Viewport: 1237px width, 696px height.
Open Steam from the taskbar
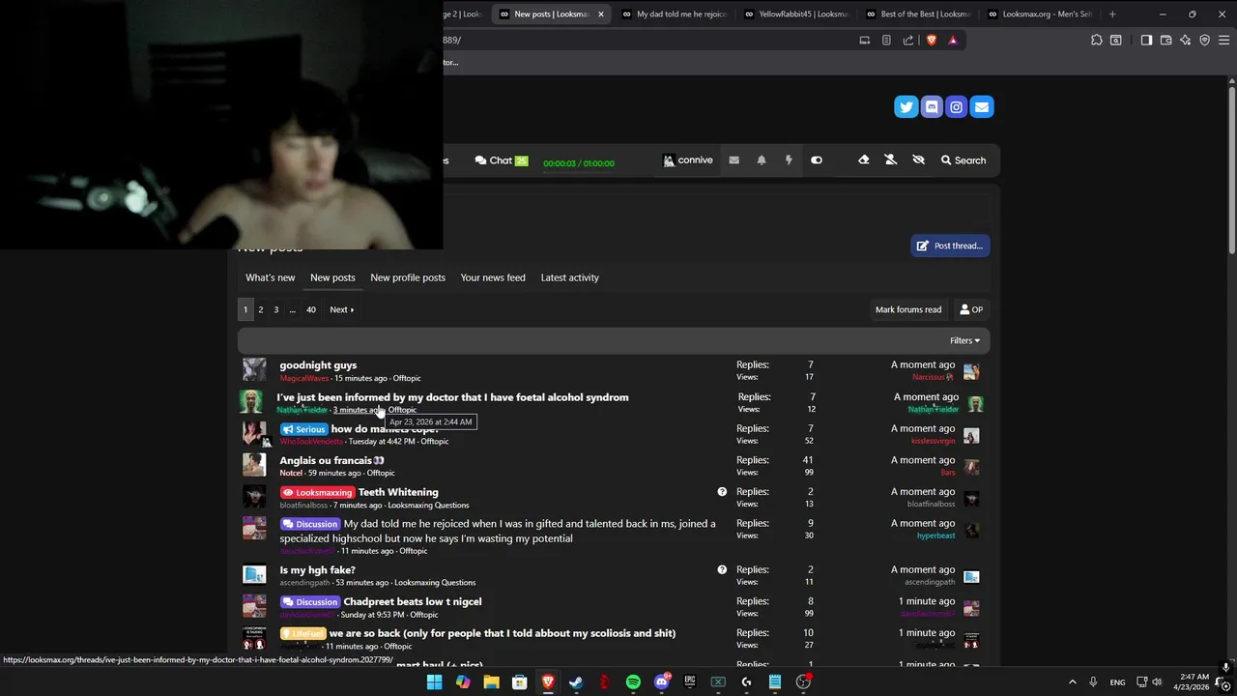click(x=576, y=681)
